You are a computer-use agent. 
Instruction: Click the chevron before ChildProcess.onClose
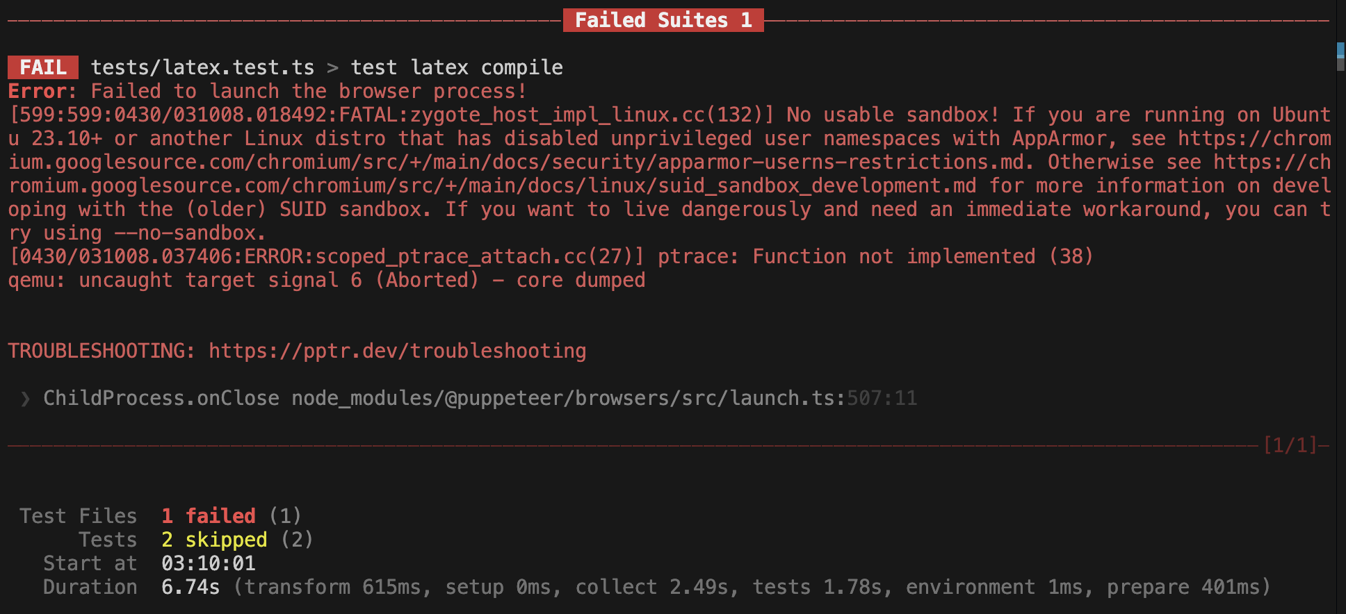pos(26,399)
